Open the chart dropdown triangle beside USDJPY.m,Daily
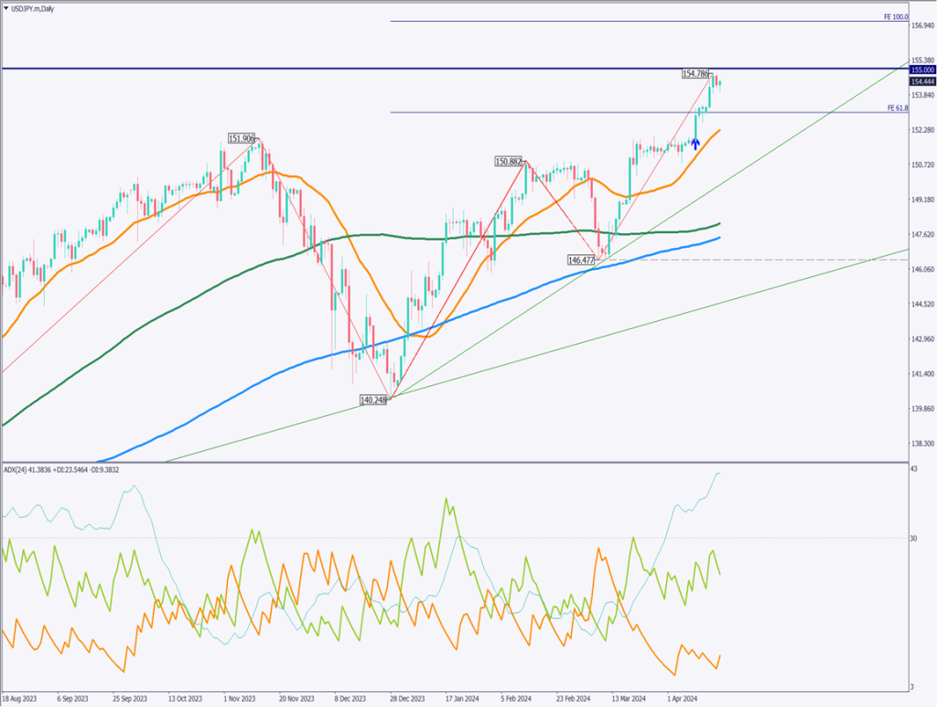 tap(6, 7)
